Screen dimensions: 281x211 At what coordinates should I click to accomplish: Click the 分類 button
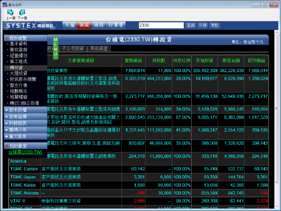pos(202,25)
